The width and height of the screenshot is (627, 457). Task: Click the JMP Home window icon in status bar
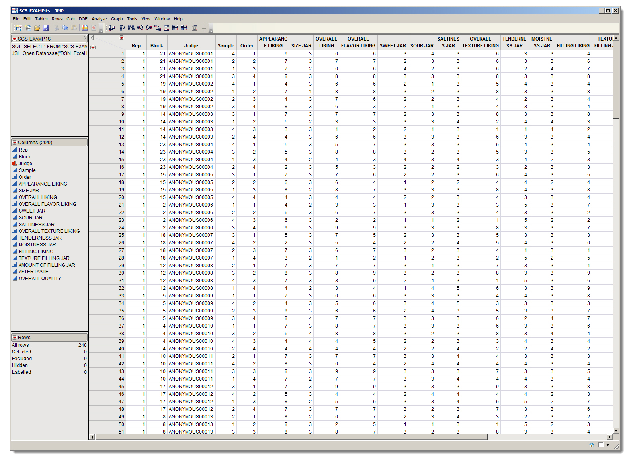tap(592, 445)
